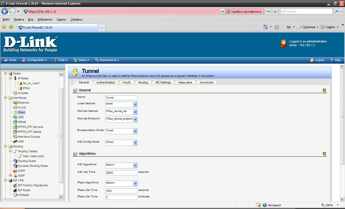Open the Tools menu in D-Link navbar
Viewport: 345px width, 209px height.
click(x=60, y=60)
